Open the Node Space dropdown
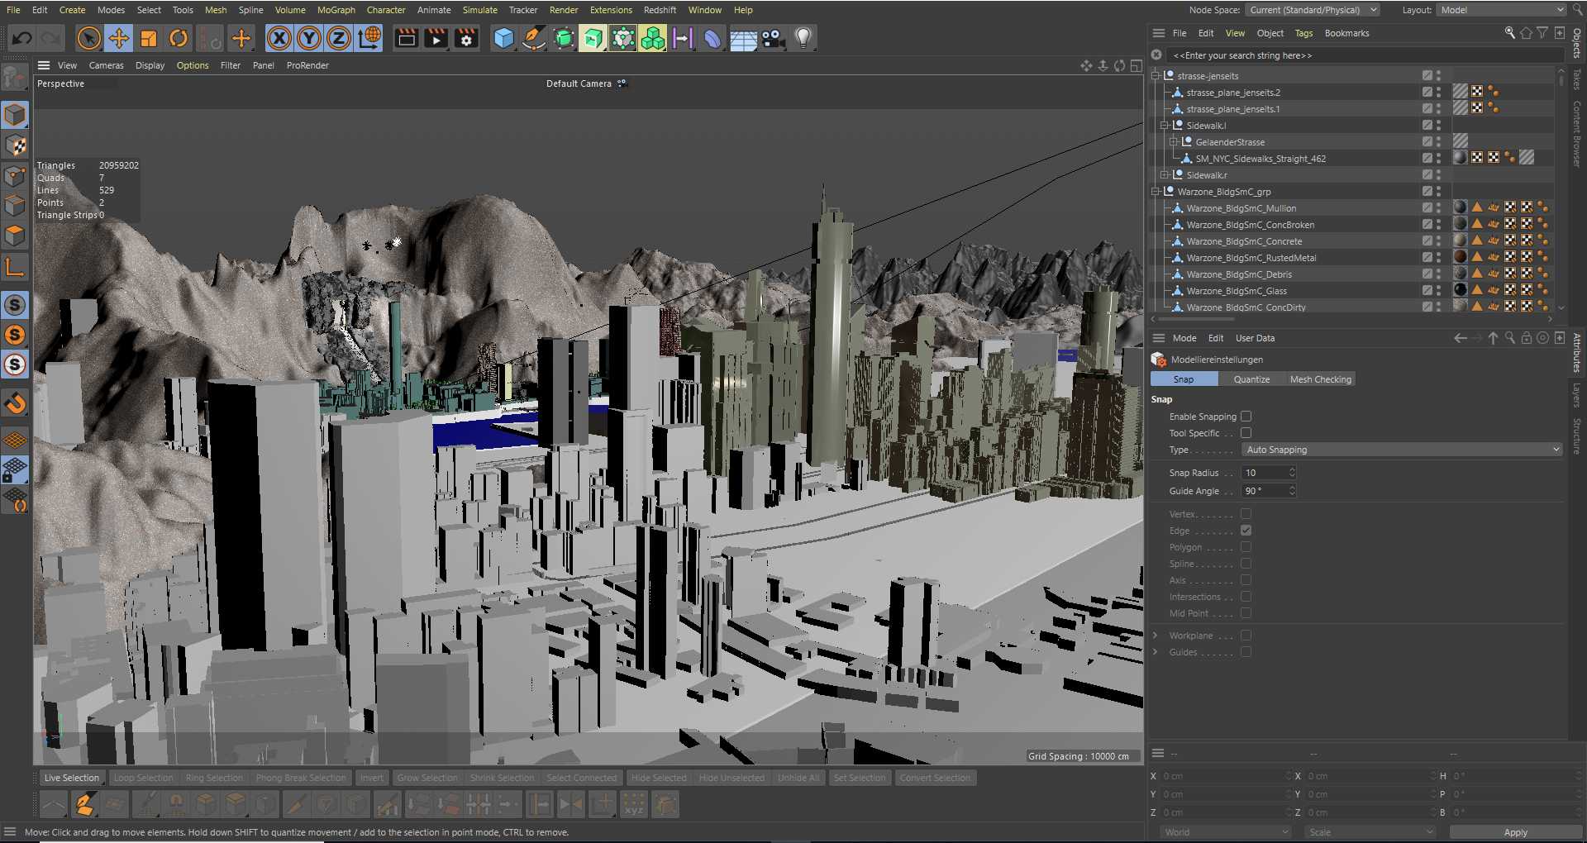Viewport: 1587px width, 843px height. tap(1312, 10)
